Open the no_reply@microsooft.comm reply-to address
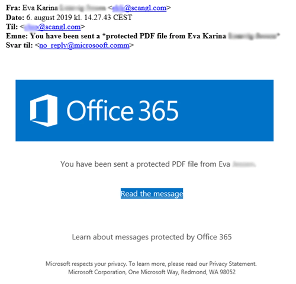Viewport: 296px width, 284px height. click(84, 45)
